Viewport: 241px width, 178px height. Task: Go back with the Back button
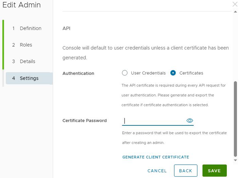(x=186, y=171)
